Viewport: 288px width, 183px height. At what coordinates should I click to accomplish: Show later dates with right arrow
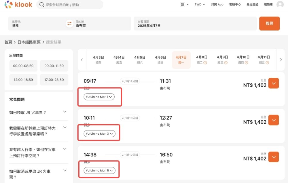click(281, 60)
